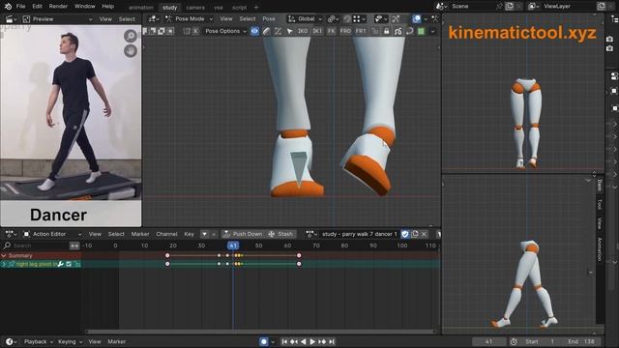Image resolution: width=619 pixels, height=348 pixels.
Task: Toggle the checkbox on right leg pivot channel
Action: tap(69, 264)
